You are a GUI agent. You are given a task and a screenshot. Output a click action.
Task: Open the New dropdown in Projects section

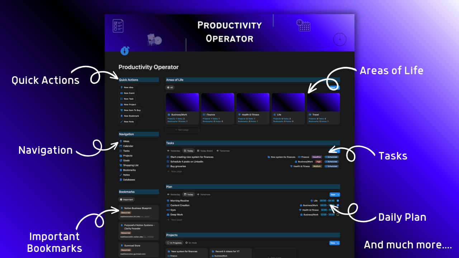click(337, 243)
